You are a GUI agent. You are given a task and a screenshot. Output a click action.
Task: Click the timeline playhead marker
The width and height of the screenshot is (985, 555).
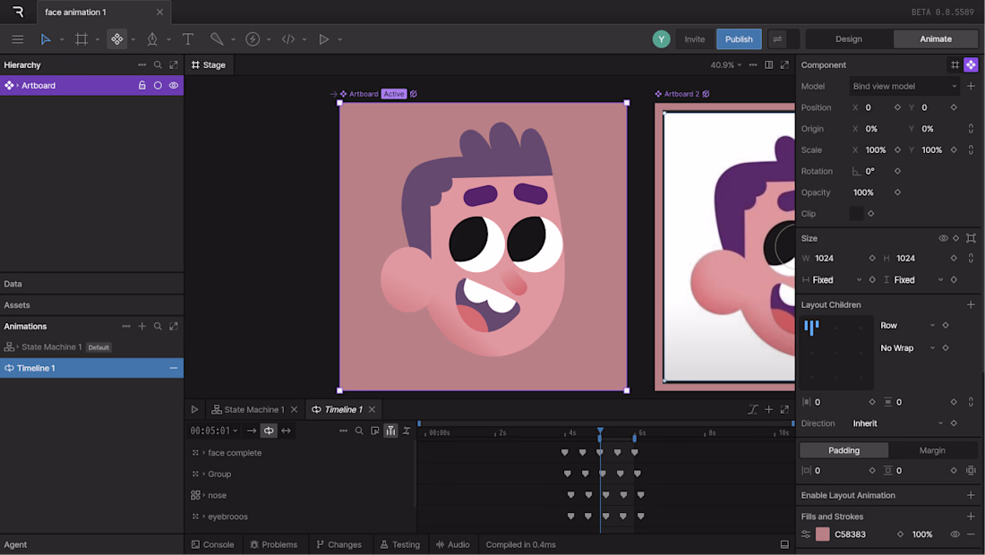601,432
